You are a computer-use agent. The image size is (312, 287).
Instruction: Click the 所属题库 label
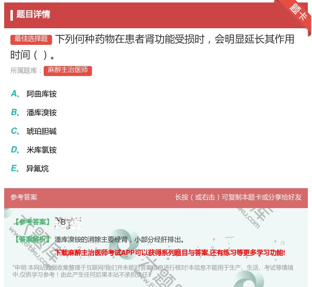26,71
